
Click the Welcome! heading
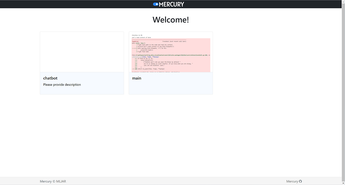[x=170, y=19]
